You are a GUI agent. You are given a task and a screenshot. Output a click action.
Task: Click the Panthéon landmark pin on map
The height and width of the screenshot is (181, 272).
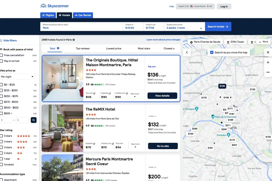click(x=229, y=135)
